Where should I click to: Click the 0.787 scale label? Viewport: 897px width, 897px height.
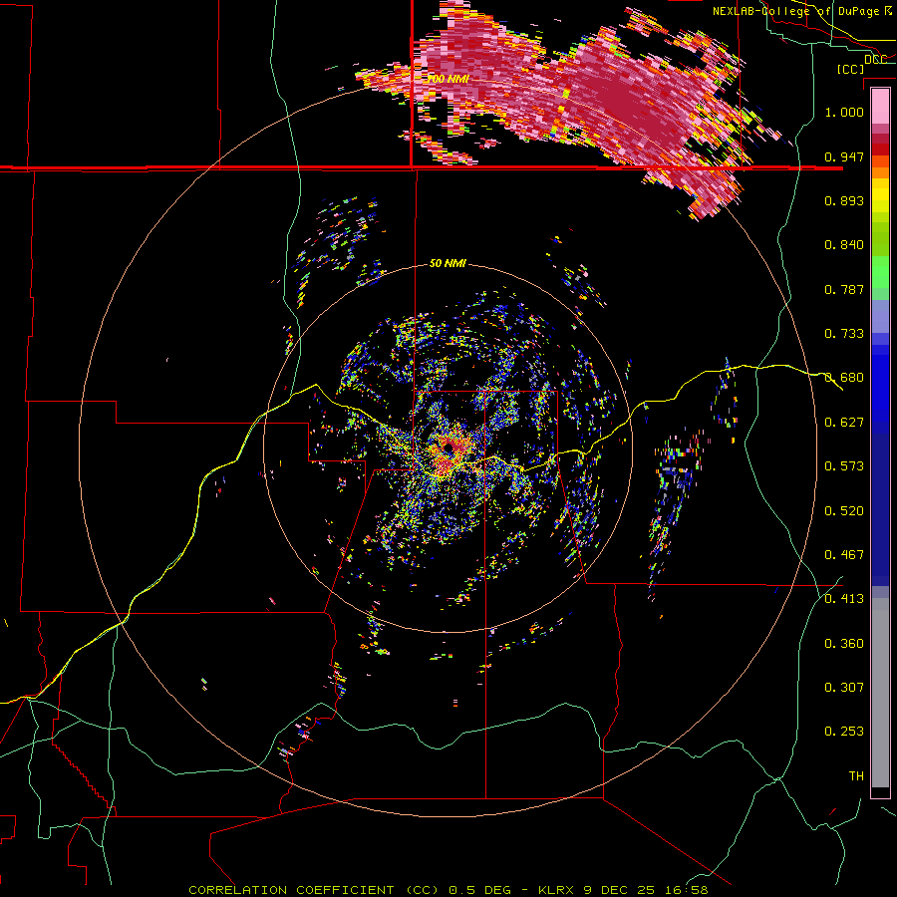click(844, 289)
